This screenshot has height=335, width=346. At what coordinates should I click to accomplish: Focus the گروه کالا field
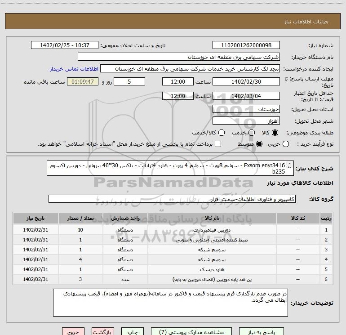(x=172, y=199)
